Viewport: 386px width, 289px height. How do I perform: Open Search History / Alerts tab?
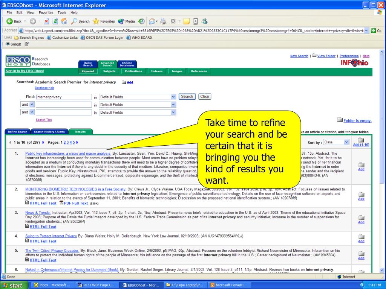49,132
